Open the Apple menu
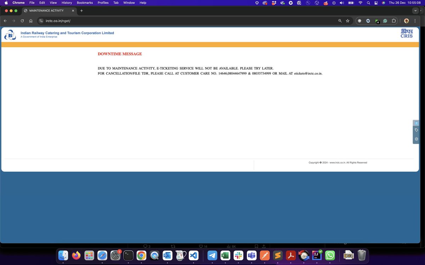 pos(6,2)
